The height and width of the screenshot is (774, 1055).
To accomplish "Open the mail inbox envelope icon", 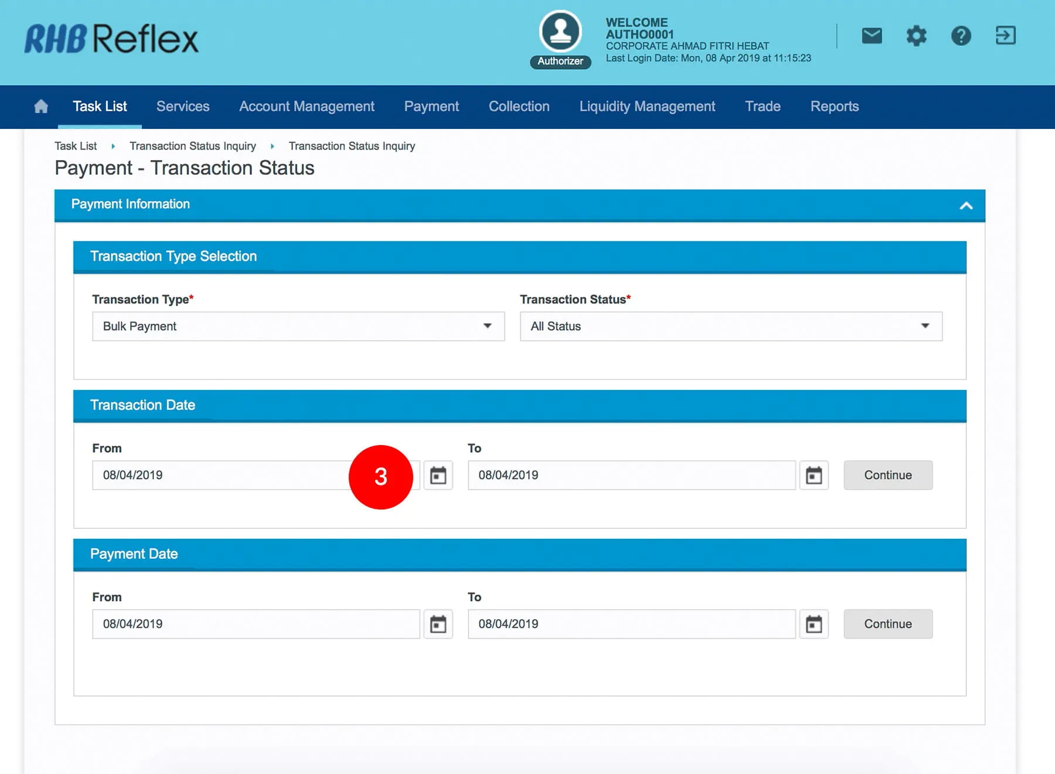I will click(872, 36).
